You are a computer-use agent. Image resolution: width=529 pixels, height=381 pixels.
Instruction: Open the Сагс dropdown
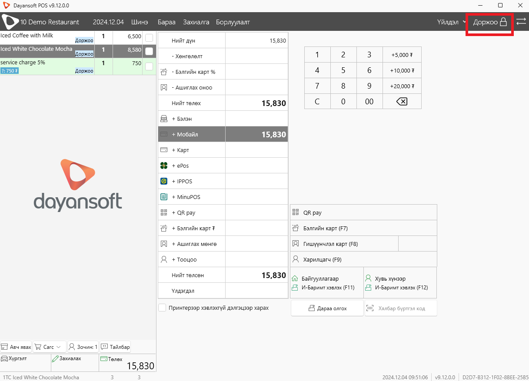(x=50, y=347)
